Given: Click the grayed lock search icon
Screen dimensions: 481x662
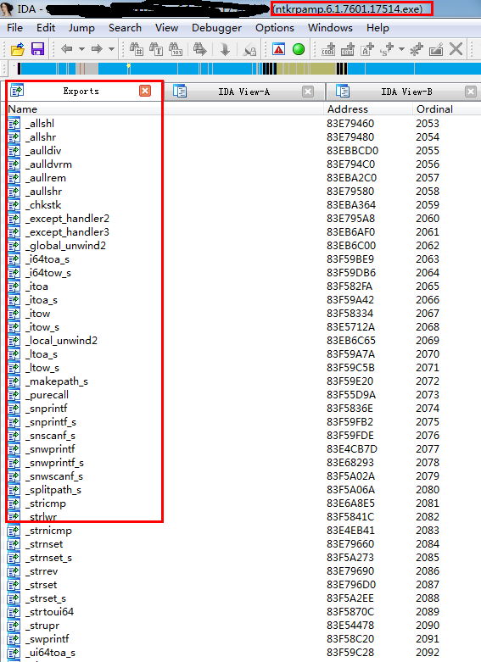Looking at the screenshot, I should [249, 49].
